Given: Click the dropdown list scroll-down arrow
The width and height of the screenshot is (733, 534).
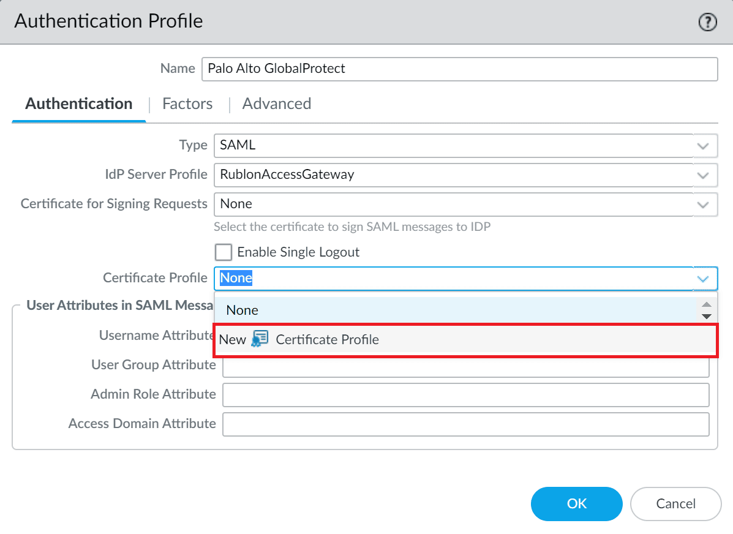Looking at the screenshot, I should click(707, 316).
